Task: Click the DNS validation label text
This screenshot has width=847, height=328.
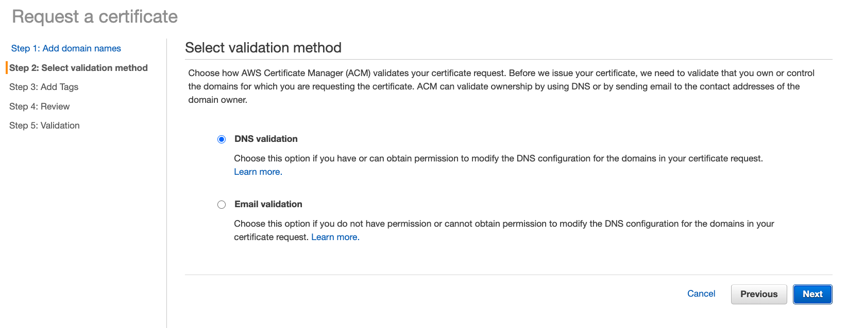Action: pyautogui.click(x=266, y=139)
